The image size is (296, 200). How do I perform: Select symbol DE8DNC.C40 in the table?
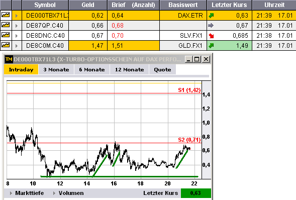coord(45,36)
